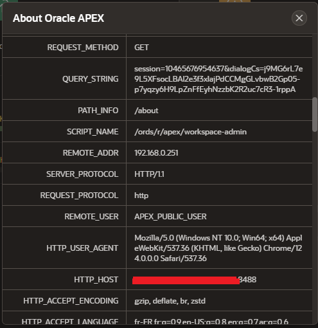The image size is (318, 328).
Task: Click the About Oracle APEX dialog title
Action: [x=58, y=18]
